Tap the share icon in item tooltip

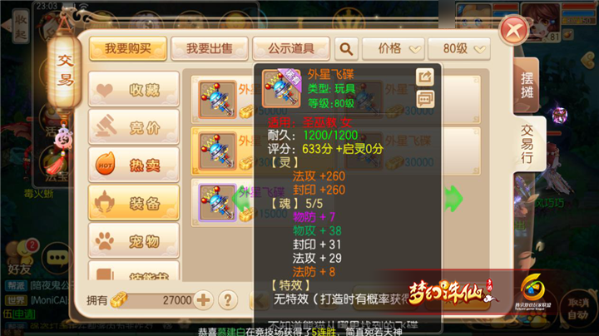pyautogui.click(x=425, y=77)
